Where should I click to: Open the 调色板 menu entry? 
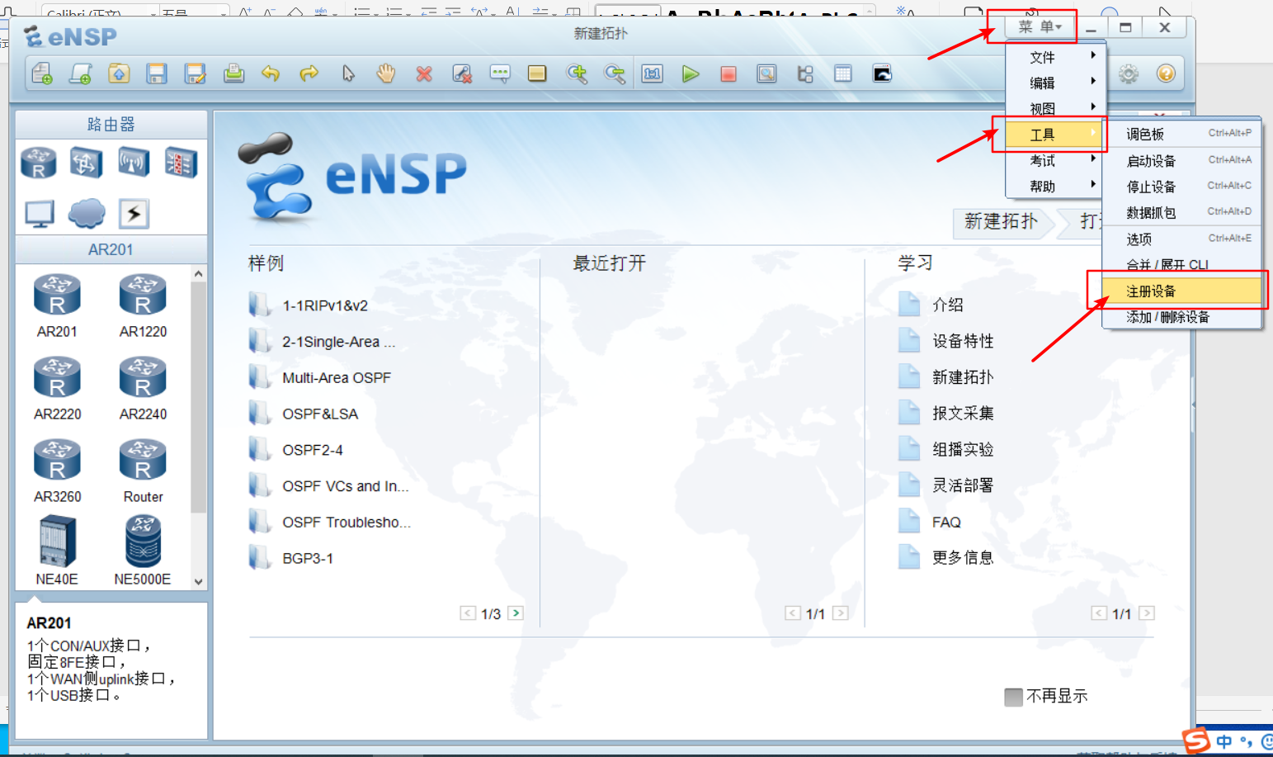pyautogui.click(x=1143, y=134)
